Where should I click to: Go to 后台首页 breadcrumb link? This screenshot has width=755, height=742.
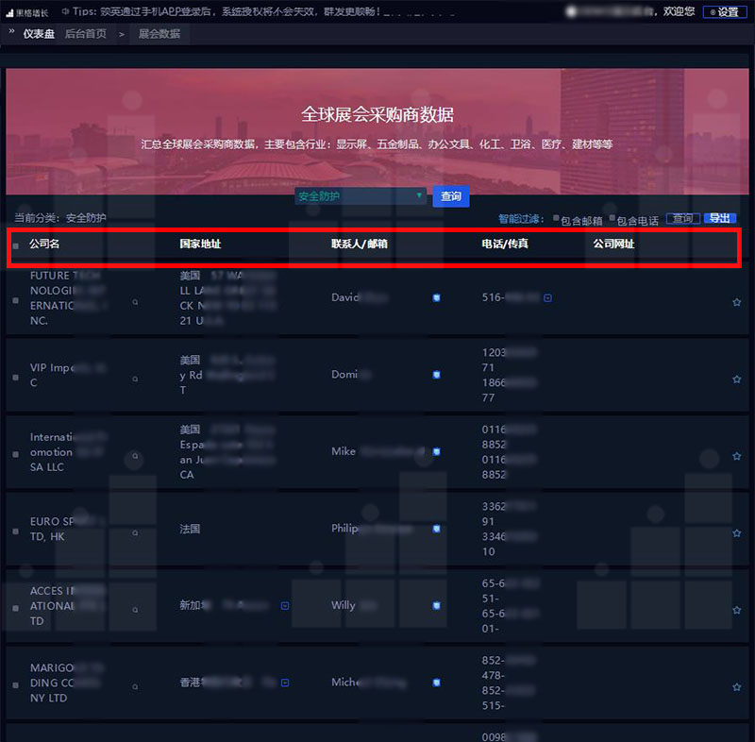(85, 34)
